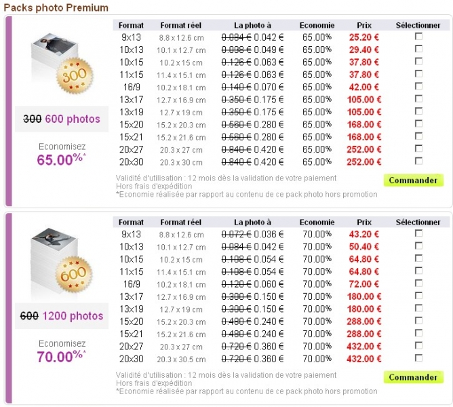Select 9x13 format at 25.20 €
453x407 pixels.
click(418, 37)
